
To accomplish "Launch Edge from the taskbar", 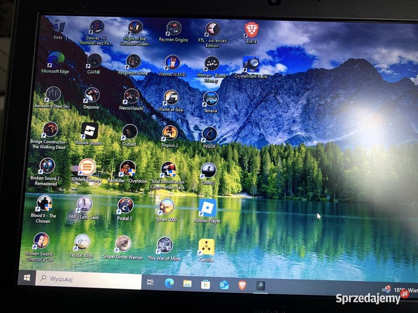I will 169,283.
